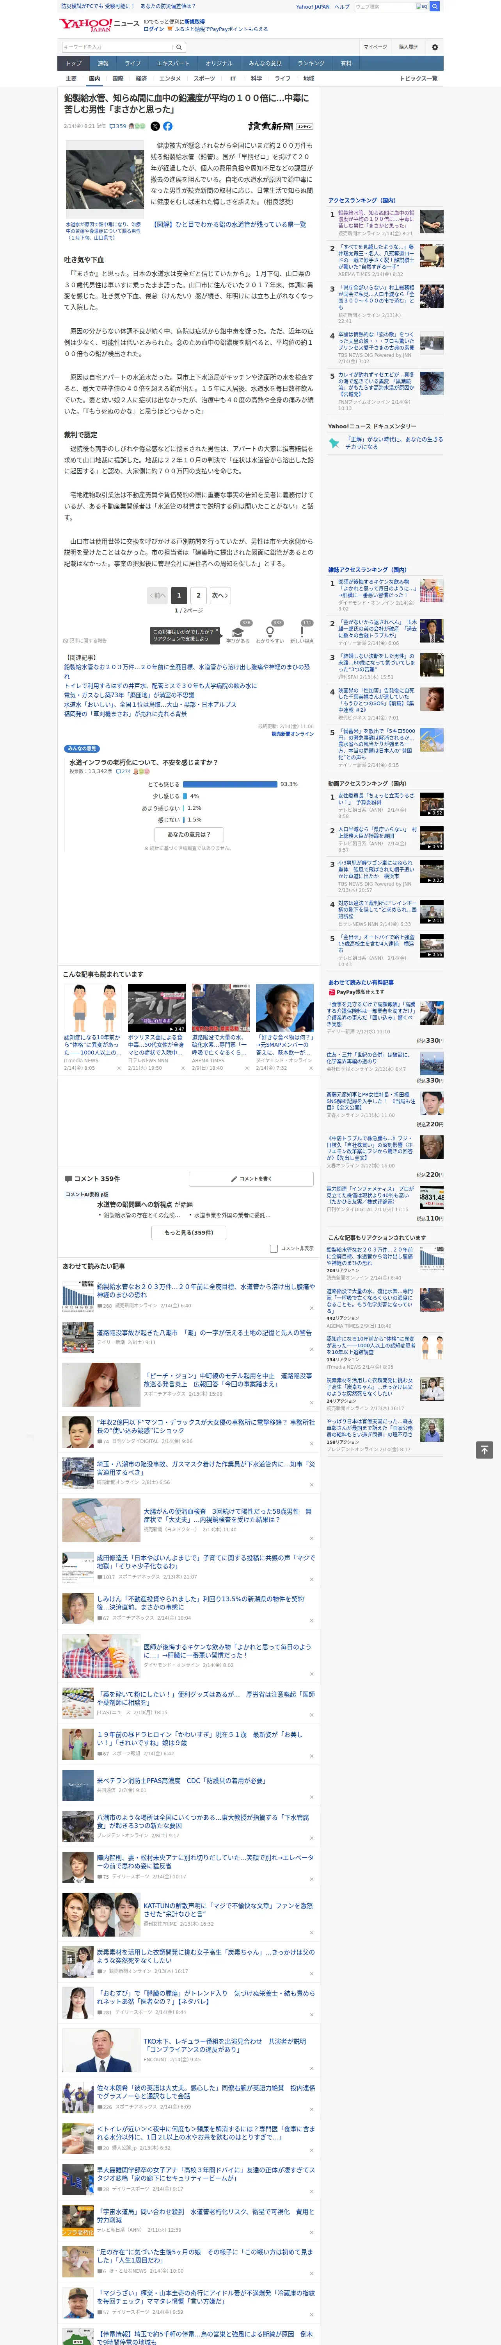Go to page 2 of the article
This screenshot has height=2345, width=501.
[x=198, y=594]
